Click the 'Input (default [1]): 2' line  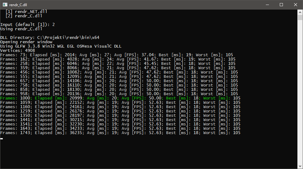(28, 24)
